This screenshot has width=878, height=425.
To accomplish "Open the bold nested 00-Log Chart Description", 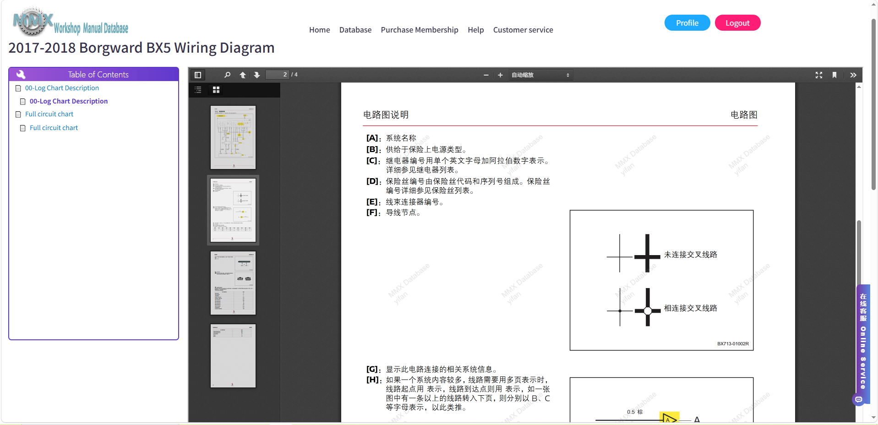I will 69,101.
